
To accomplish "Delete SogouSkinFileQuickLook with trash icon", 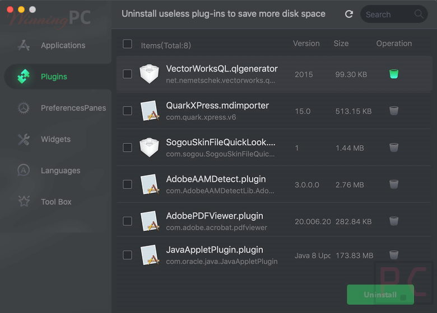I will click(394, 148).
